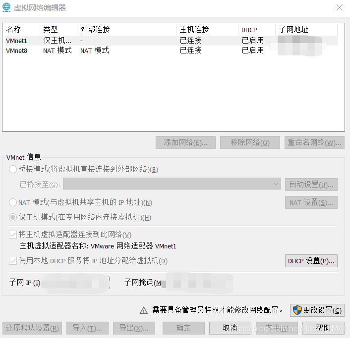
Task: Click the 外部连接 column header
Action: click(x=126, y=29)
